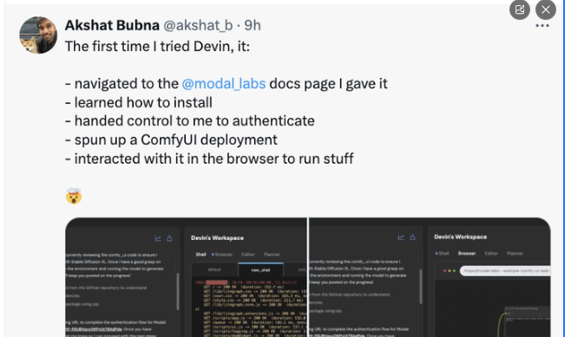Click Akshat Bubna's profile avatar

(x=38, y=36)
